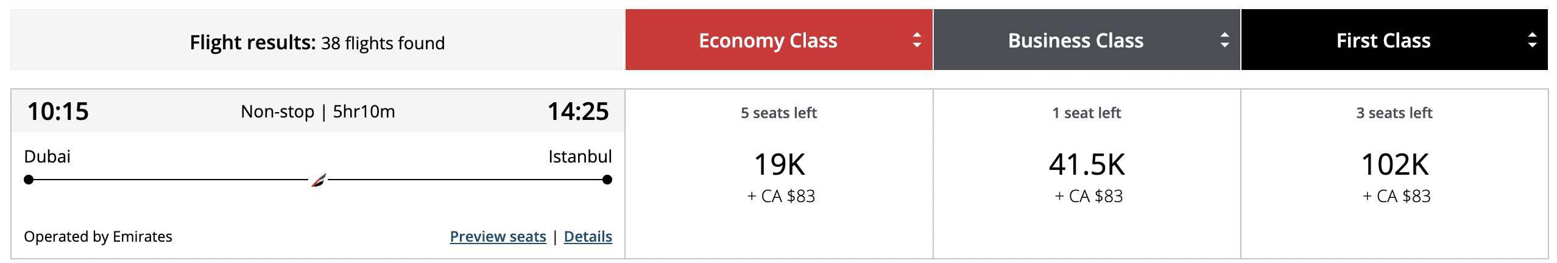This screenshot has width=1557, height=263.
Task: Click the Emirates airline logo on route line
Action: pyautogui.click(x=319, y=180)
